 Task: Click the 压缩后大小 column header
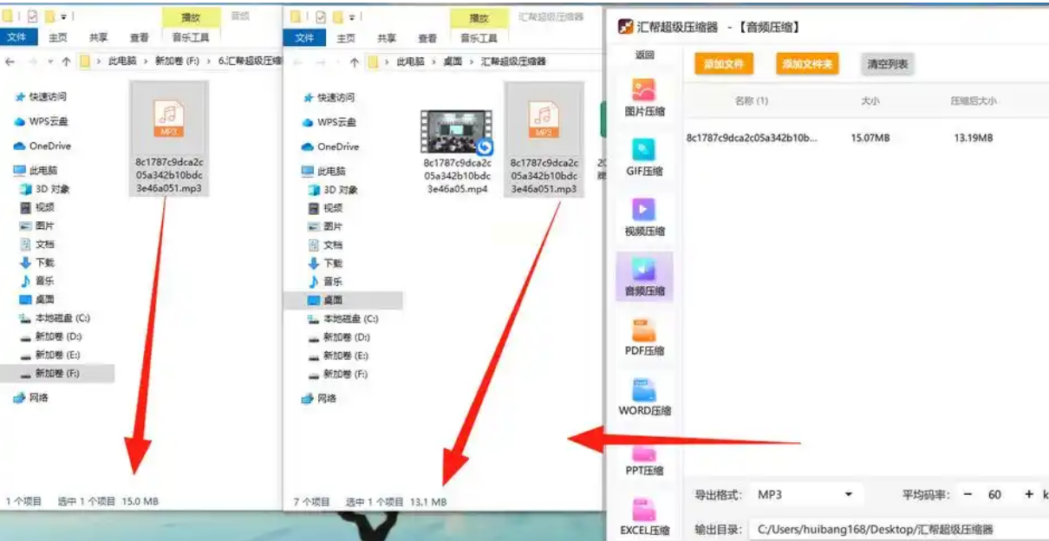click(x=974, y=101)
